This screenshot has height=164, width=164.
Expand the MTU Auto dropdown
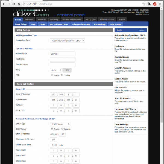[x=56, y=70]
